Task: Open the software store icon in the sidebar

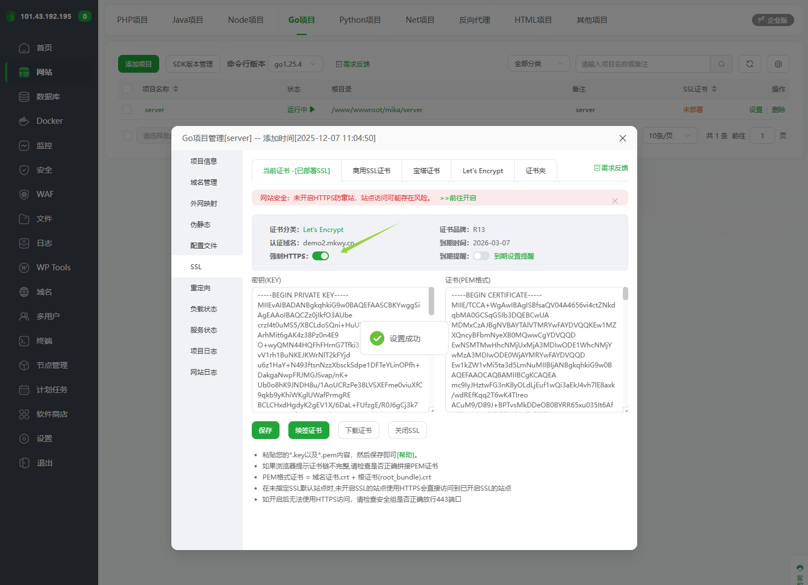Action: point(24,414)
